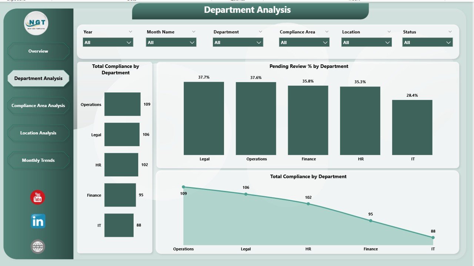Click the website globe icon
Viewport: 474px width, 266px height.
[x=38, y=247]
